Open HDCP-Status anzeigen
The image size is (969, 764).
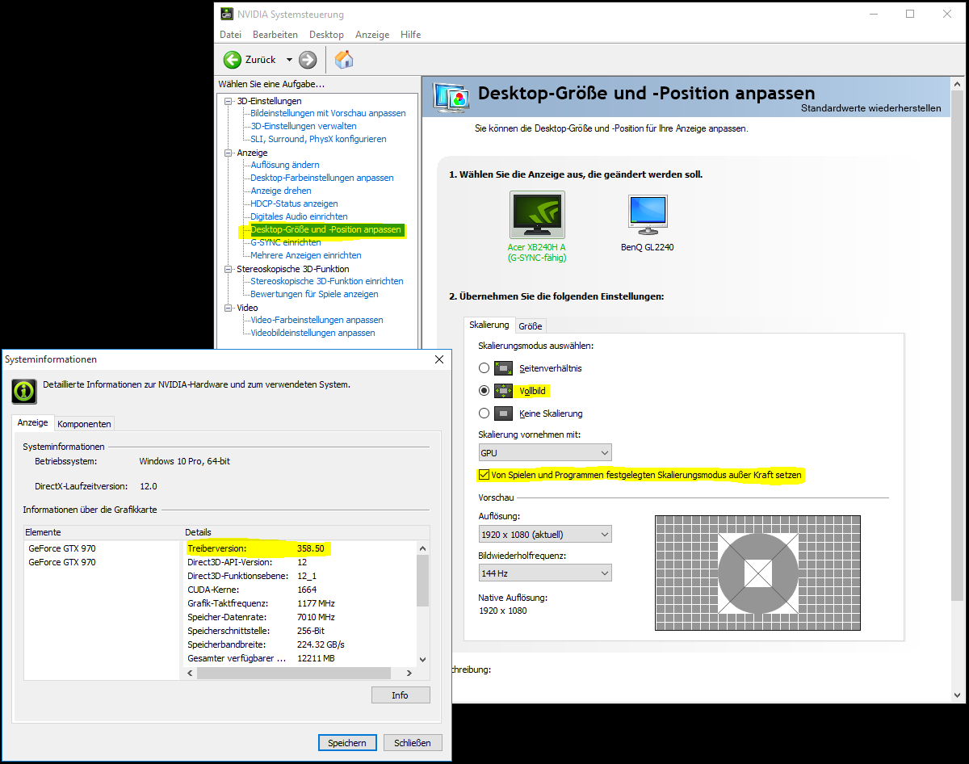pos(294,204)
